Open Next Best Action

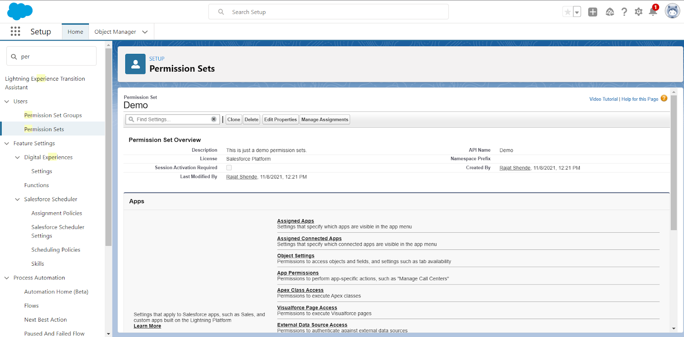click(x=45, y=319)
